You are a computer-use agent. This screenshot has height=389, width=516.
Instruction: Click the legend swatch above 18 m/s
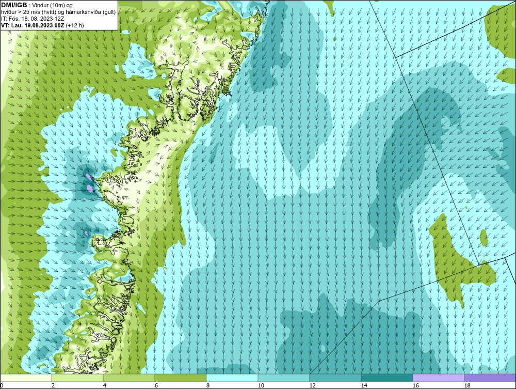(x=490, y=378)
